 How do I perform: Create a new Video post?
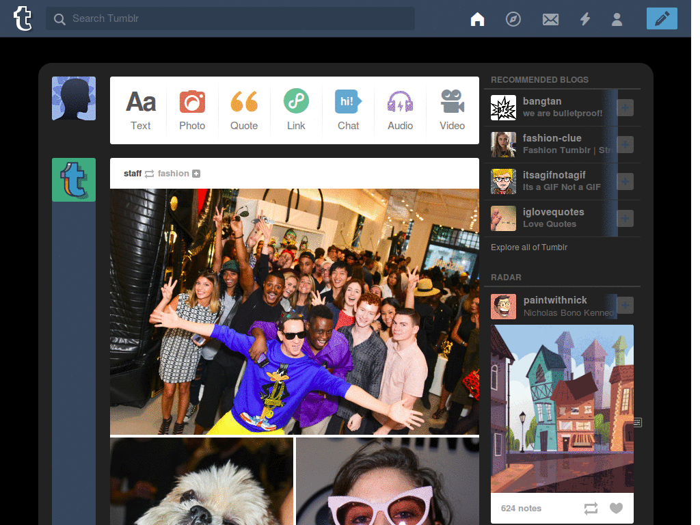453,110
